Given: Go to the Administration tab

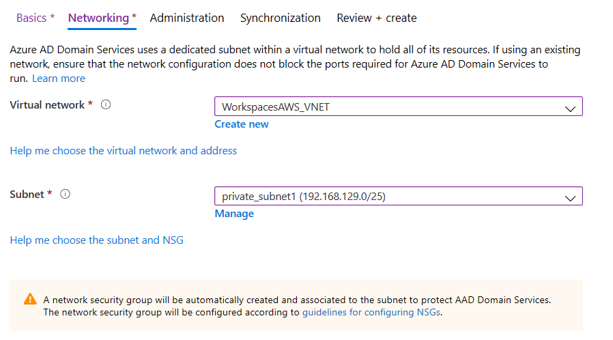Looking at the screenshot, I should 186,18.
